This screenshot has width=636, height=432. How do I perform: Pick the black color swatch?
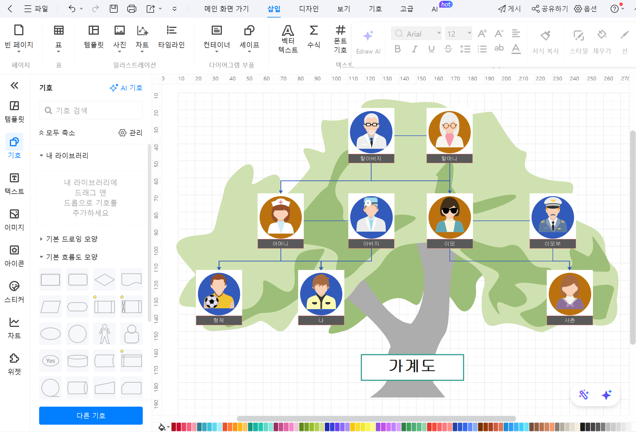(x=583, y=427)
